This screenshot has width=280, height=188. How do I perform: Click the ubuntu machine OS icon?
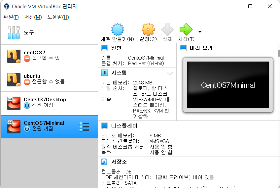coord(14,80)
